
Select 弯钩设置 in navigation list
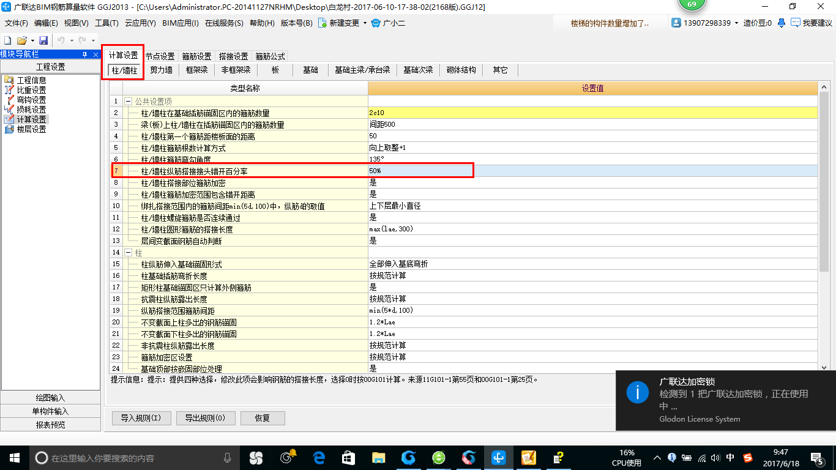click(31, 100)
